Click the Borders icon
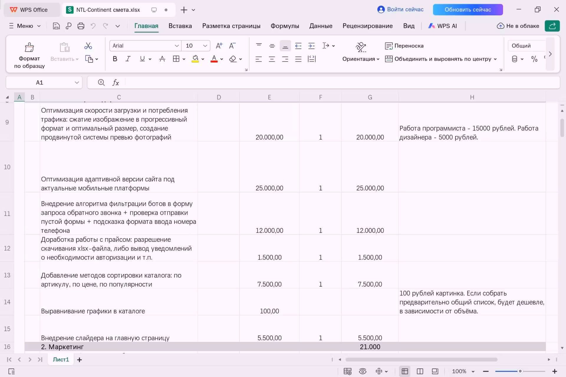Screen dimensions: 566x377 (176, 59)
